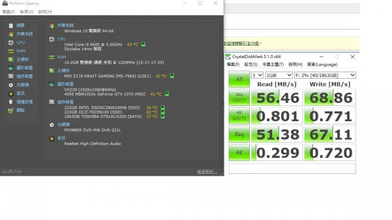Click the underlined link in the yellow banner
Screen dimensions: 392x220
point(242,43)
